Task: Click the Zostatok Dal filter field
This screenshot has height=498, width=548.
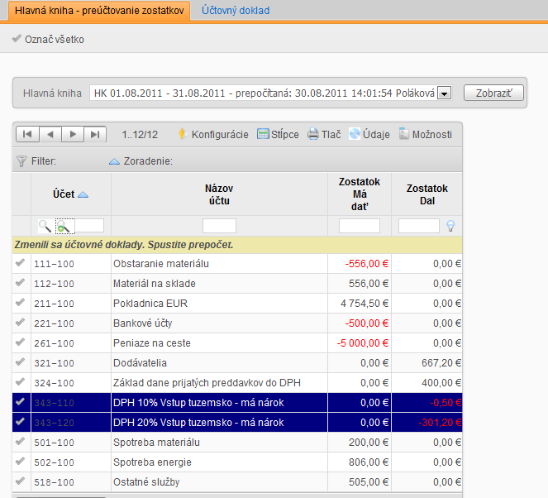Action: tap(419, 226)
